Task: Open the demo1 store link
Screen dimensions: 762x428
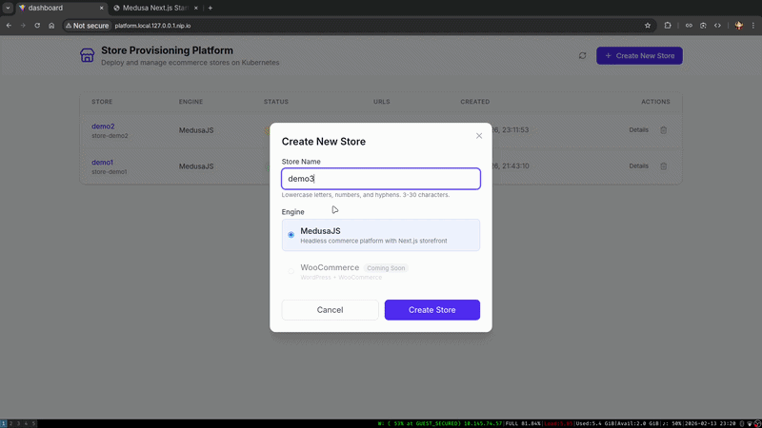Action: coord(102,162)
